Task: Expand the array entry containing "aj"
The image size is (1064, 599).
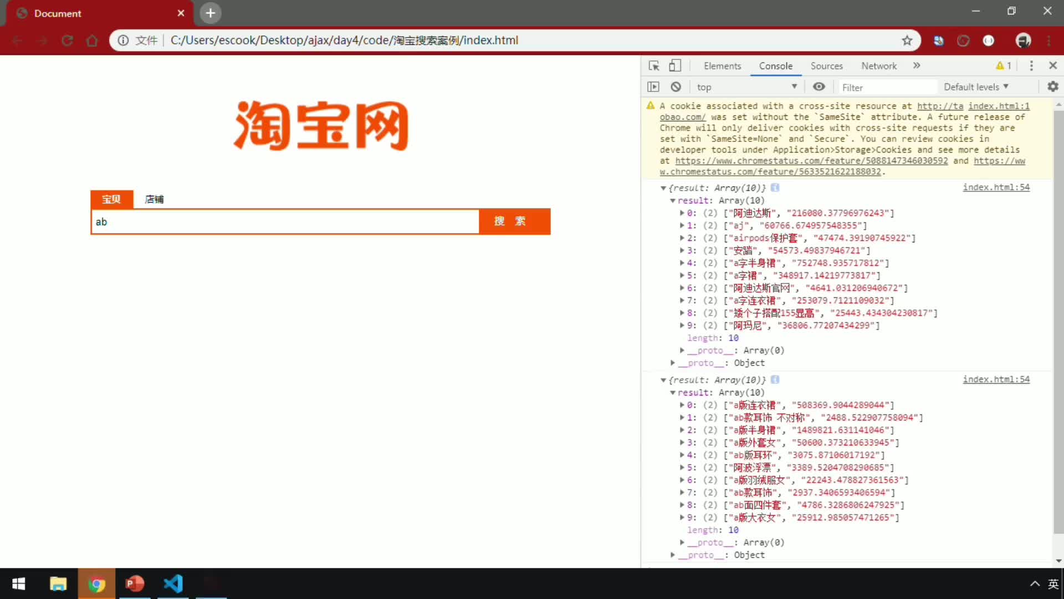Action: (x=682, y=226)
